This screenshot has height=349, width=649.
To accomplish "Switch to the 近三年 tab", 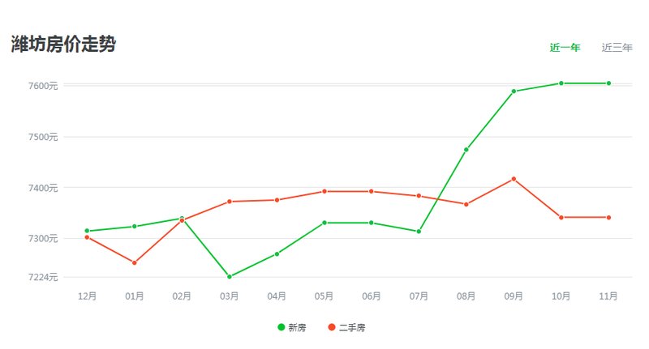I will (x=617, y=48).
